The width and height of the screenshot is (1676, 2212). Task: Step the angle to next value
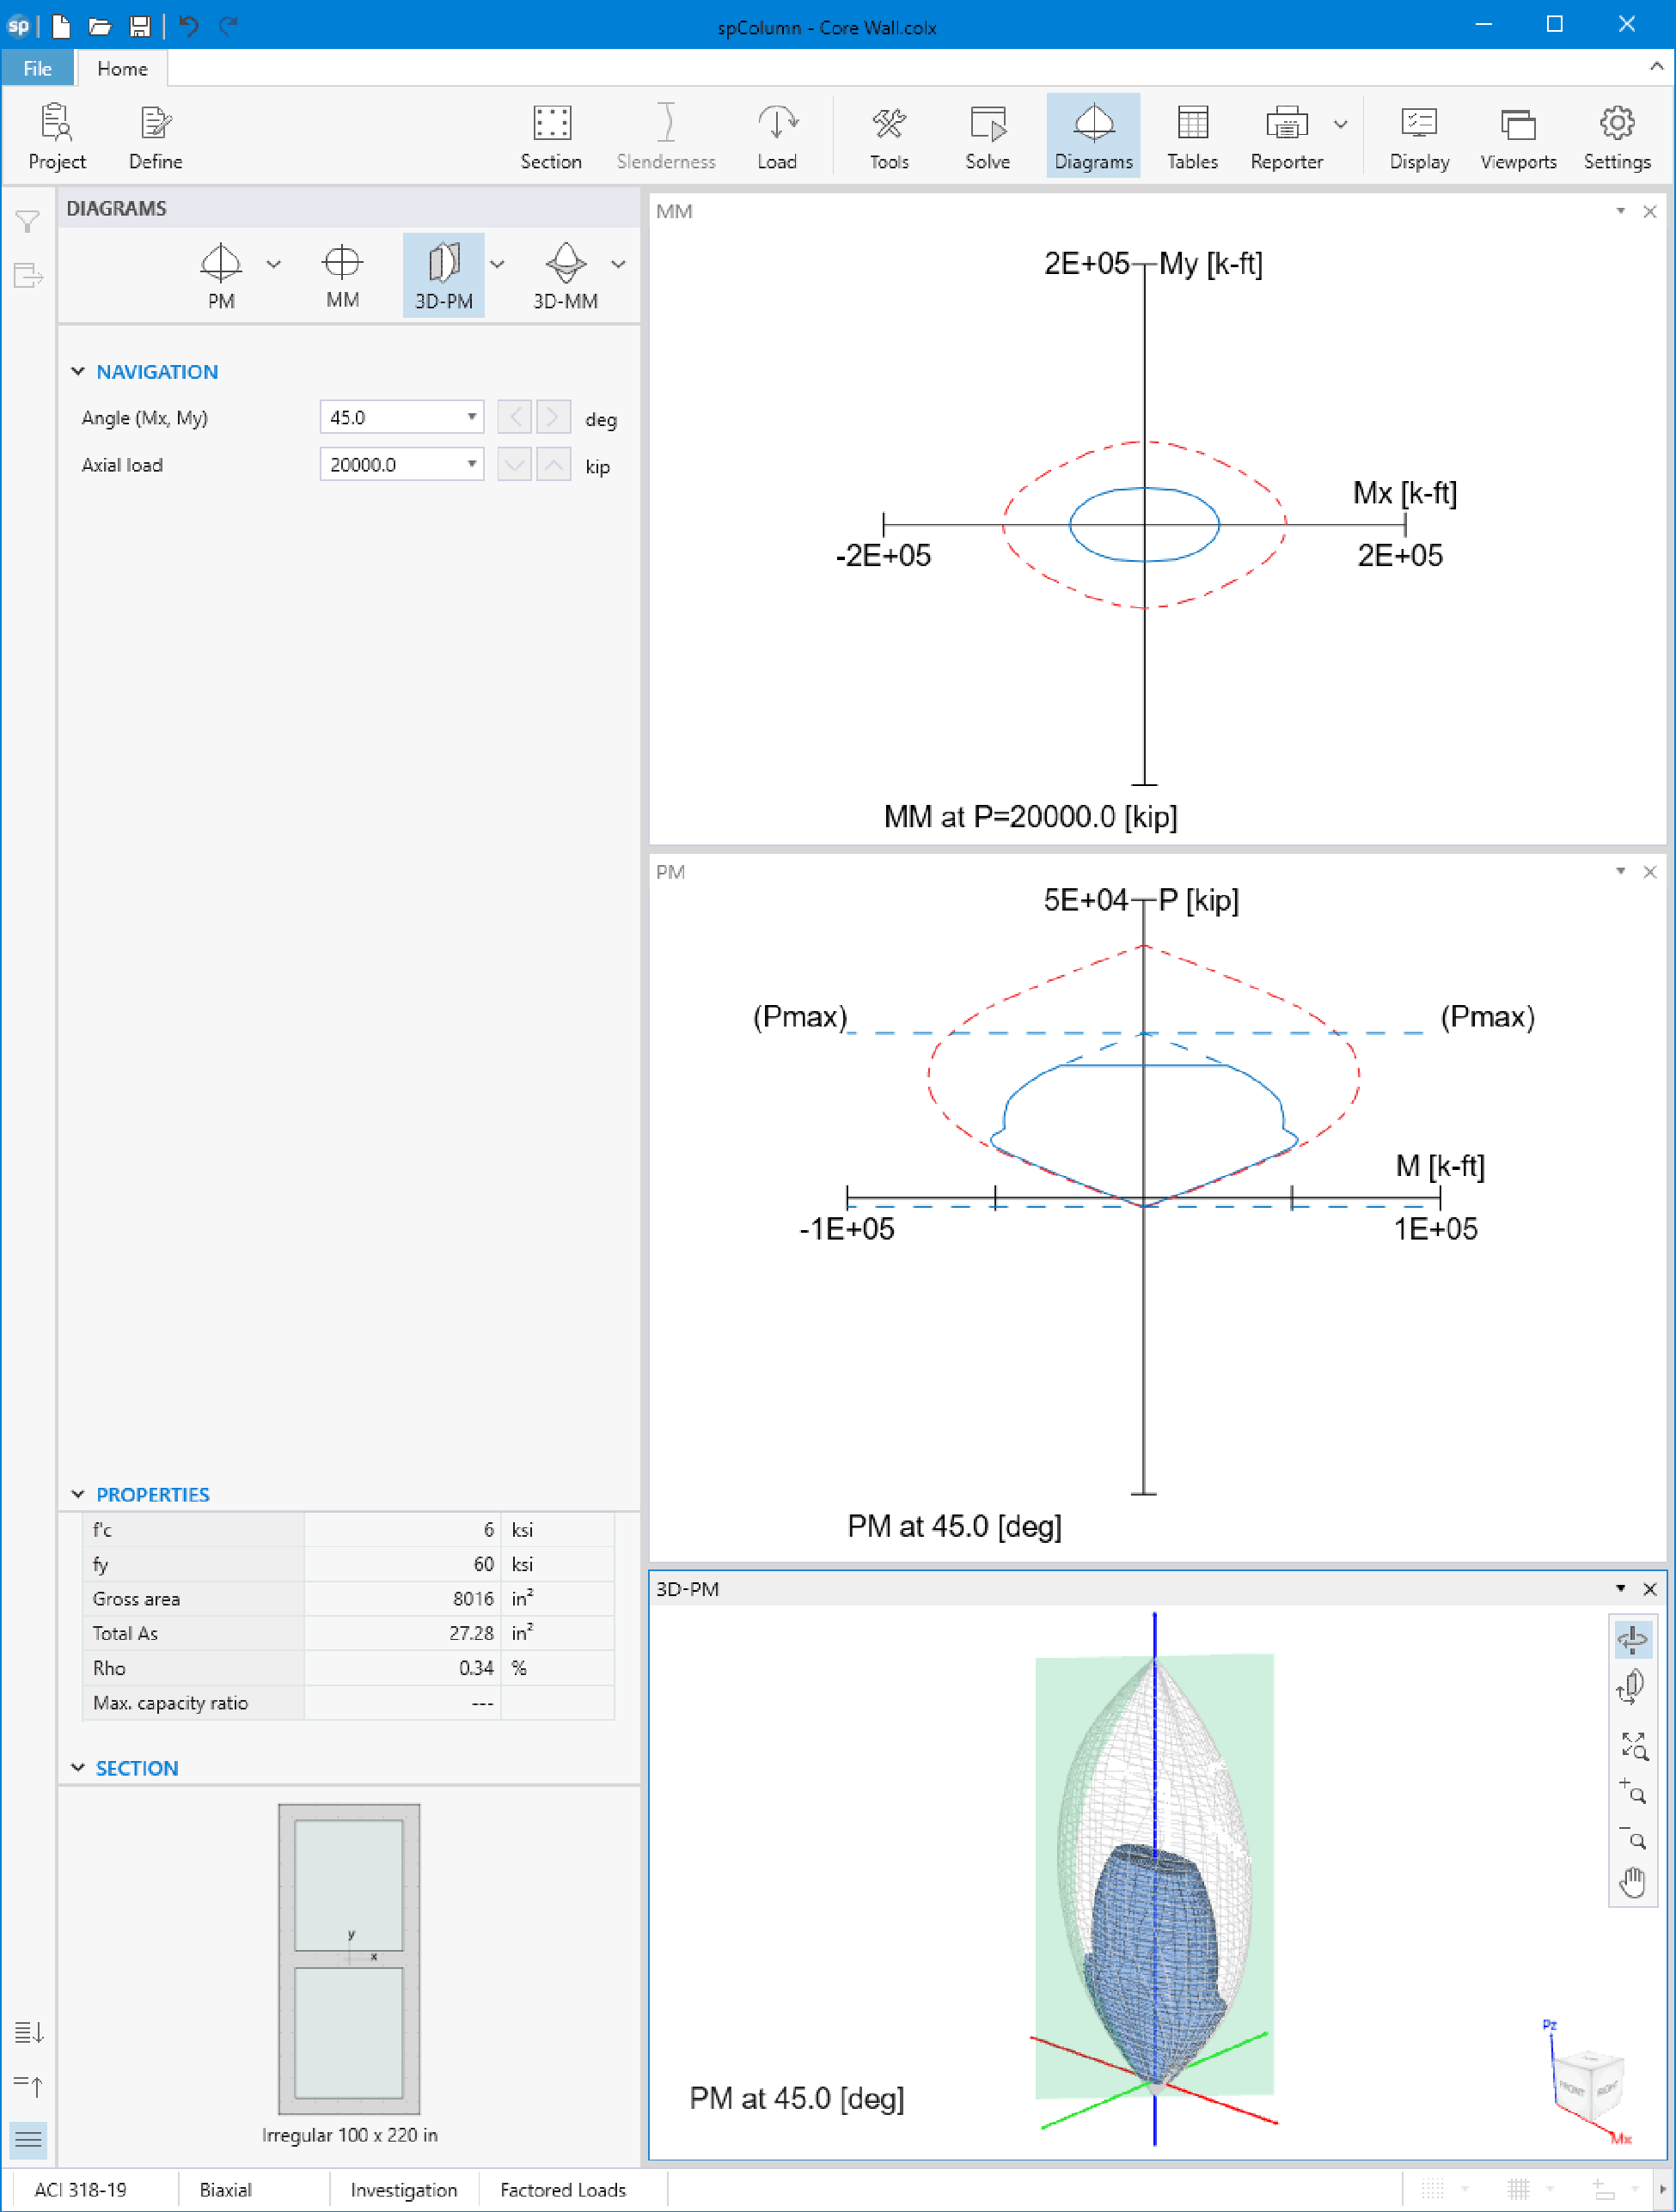[554, 417]
